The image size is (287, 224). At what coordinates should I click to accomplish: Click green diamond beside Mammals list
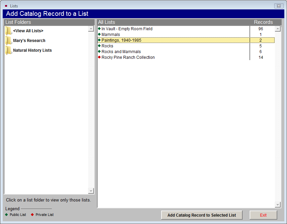point(99,35)
